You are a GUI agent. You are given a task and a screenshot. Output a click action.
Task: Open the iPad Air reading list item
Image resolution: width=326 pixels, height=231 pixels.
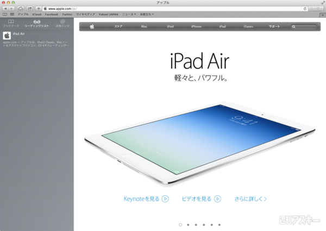[x=37, y=39]
